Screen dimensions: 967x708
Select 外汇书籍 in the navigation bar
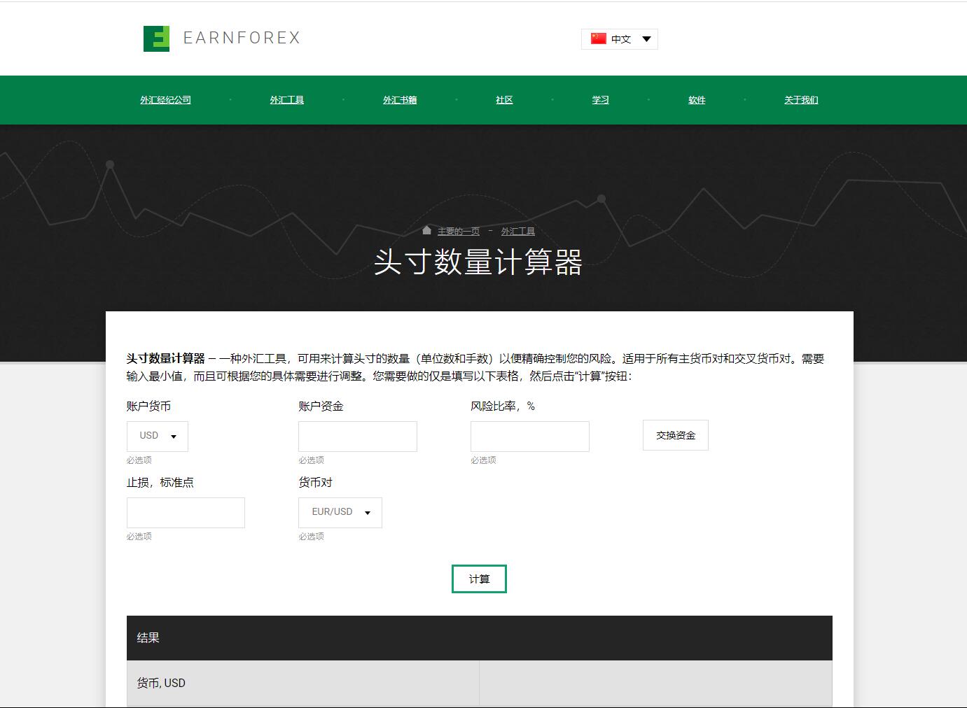(400, 100)
